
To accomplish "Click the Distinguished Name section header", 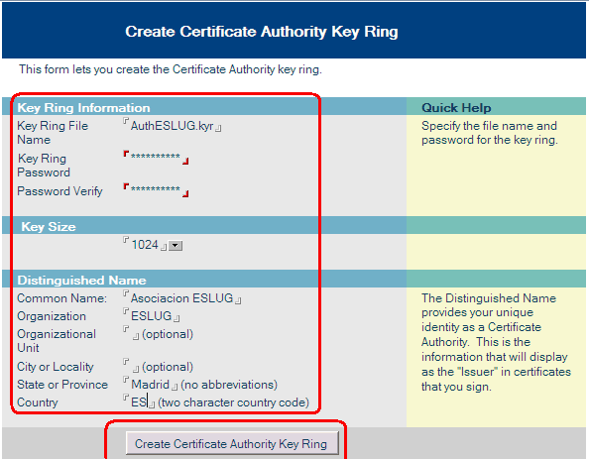I will [81, 281].
